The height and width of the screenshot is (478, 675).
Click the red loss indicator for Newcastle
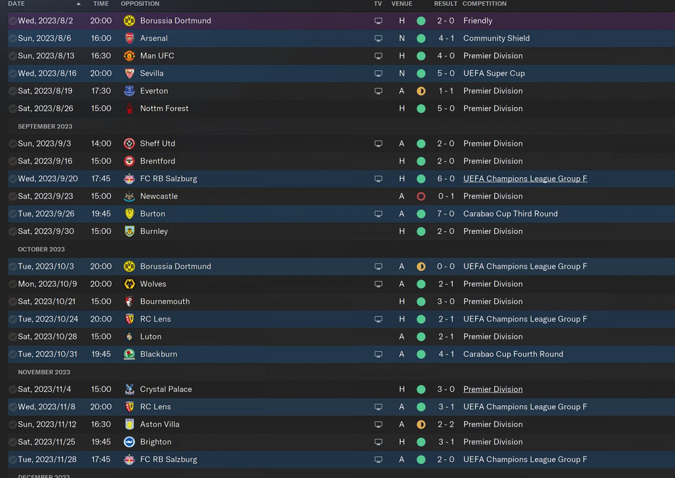pos(421,196)
